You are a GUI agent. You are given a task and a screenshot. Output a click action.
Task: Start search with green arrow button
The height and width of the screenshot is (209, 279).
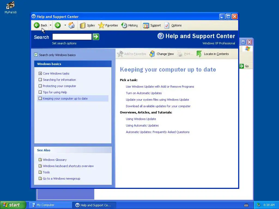pyautogui.click(x=96, y=37)
